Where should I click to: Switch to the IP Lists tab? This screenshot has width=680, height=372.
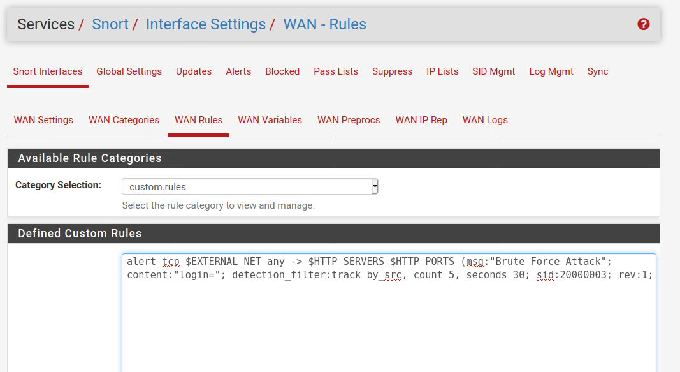(x=442, y=71)
